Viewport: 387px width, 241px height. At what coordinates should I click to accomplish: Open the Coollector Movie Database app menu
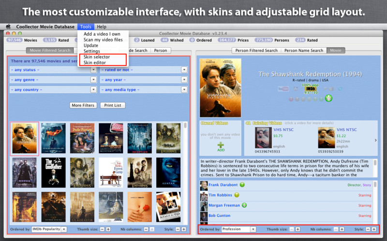coord(45,27)
